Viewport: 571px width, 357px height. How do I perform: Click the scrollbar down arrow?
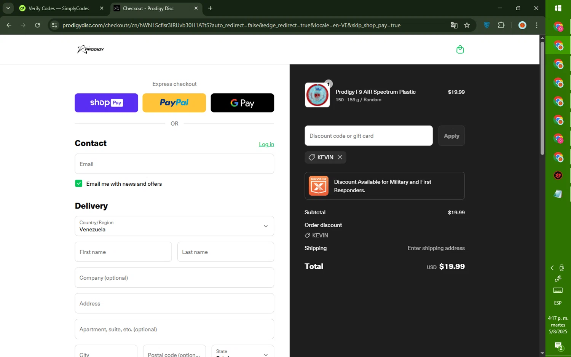tap(542, 354)
